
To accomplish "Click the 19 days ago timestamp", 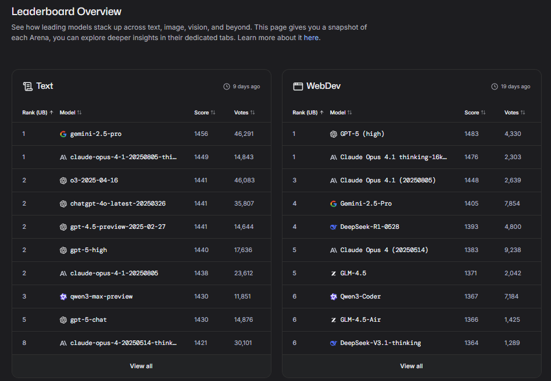I will tap(516, 87).
